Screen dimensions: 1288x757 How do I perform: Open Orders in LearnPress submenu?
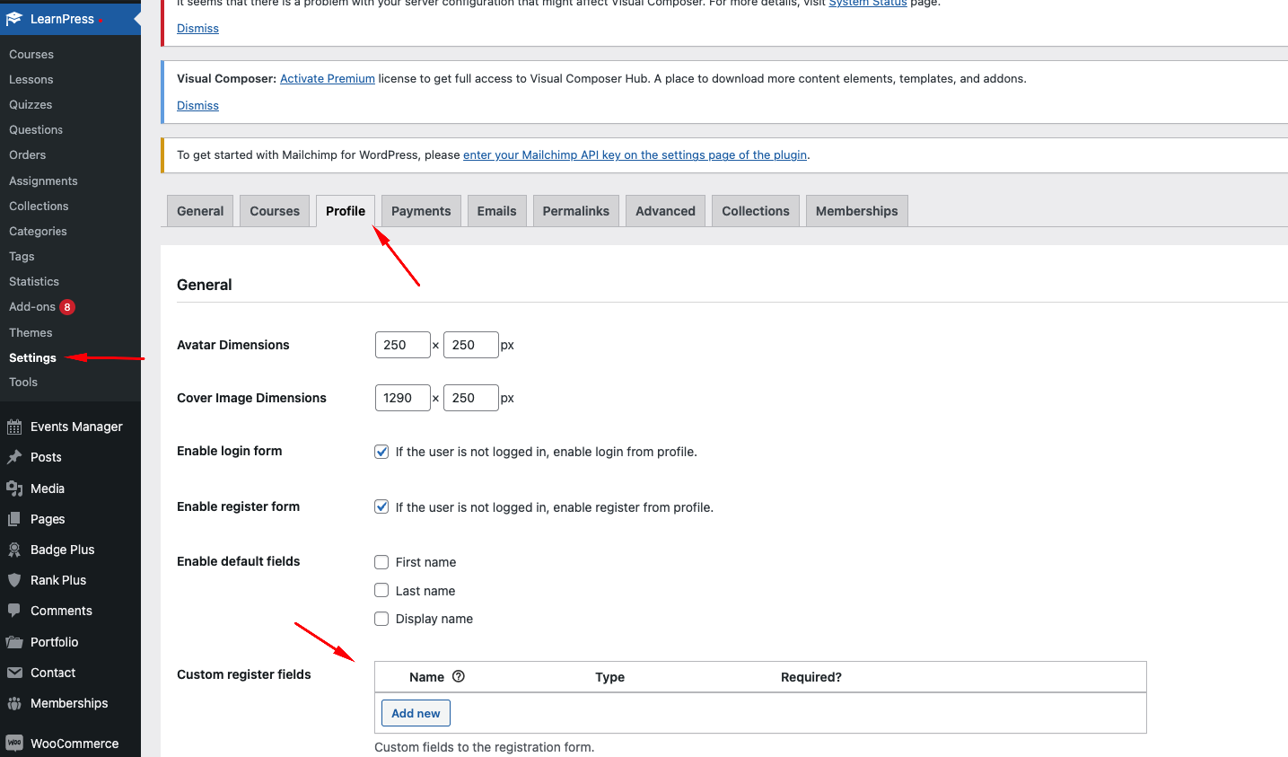tap(28, 154)
